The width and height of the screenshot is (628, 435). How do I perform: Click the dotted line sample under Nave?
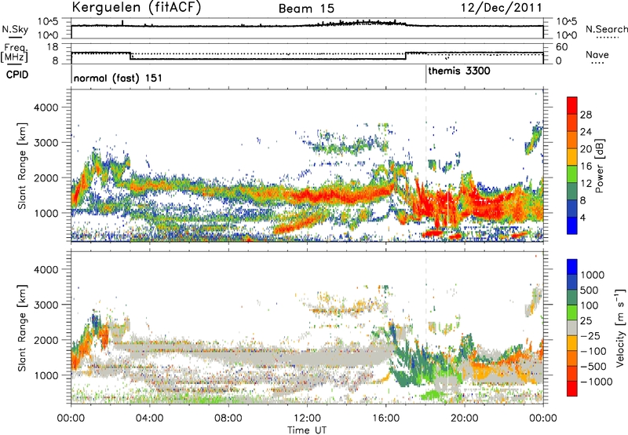tap(598, 63)
